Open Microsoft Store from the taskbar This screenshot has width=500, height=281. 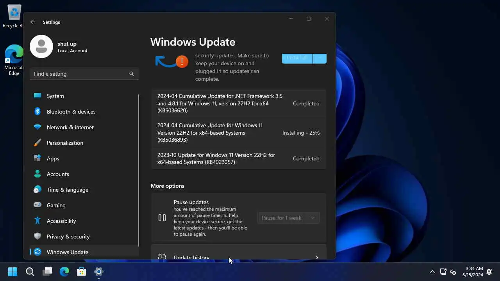[82, 272]
